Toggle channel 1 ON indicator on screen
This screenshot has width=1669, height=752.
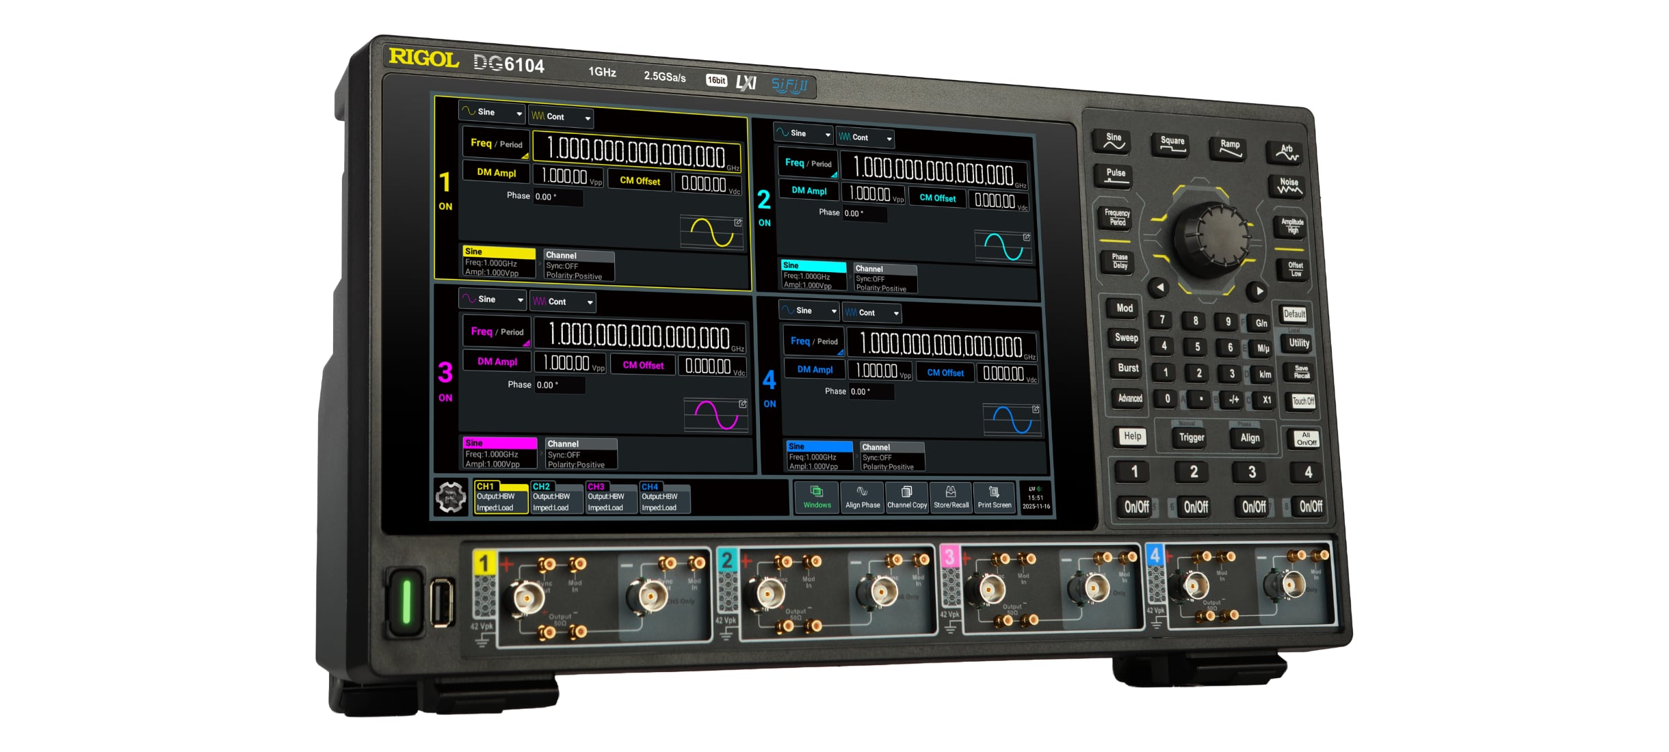[x=445, y=206]
